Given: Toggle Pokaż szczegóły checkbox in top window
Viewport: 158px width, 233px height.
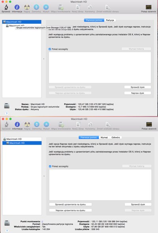Looking at the screenshot, I should coord(50,49).
